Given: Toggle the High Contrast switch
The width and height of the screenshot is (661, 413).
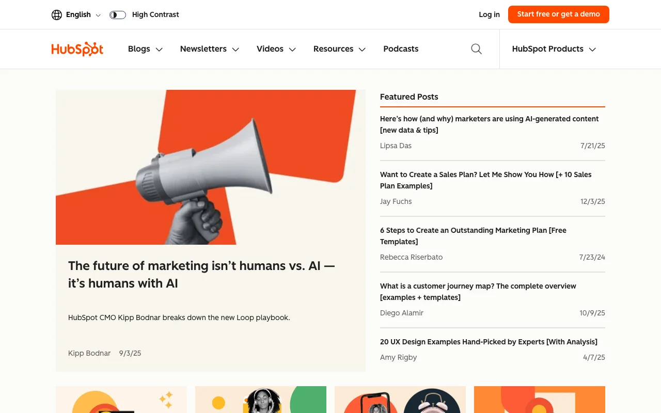Looking at the screenshot, I should click(x=117, y=14).
